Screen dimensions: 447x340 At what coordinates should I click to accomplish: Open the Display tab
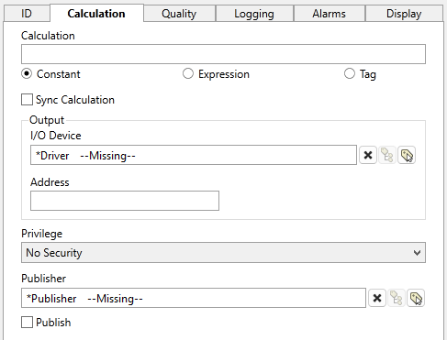pos(404,14)
